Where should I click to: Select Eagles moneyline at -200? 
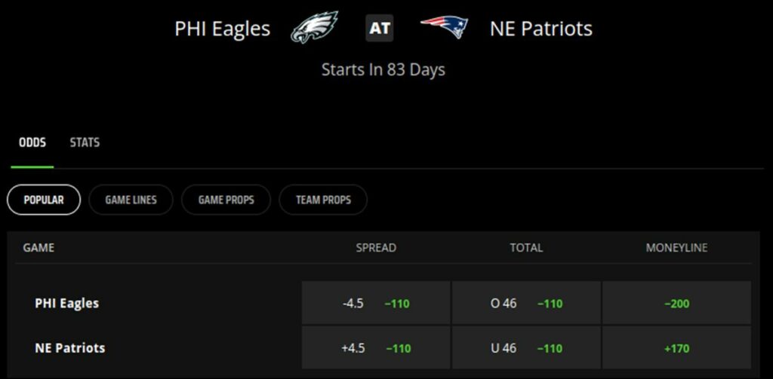coord(676,304)
